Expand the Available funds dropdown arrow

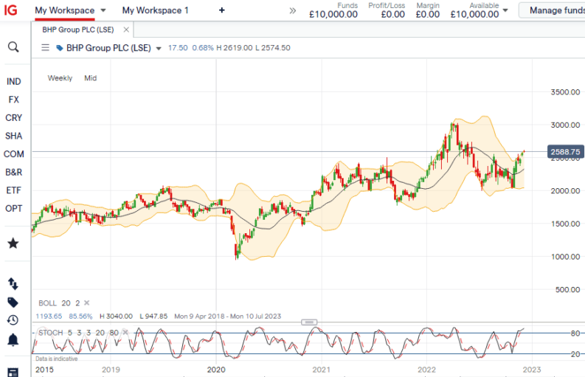coord(505,10)
